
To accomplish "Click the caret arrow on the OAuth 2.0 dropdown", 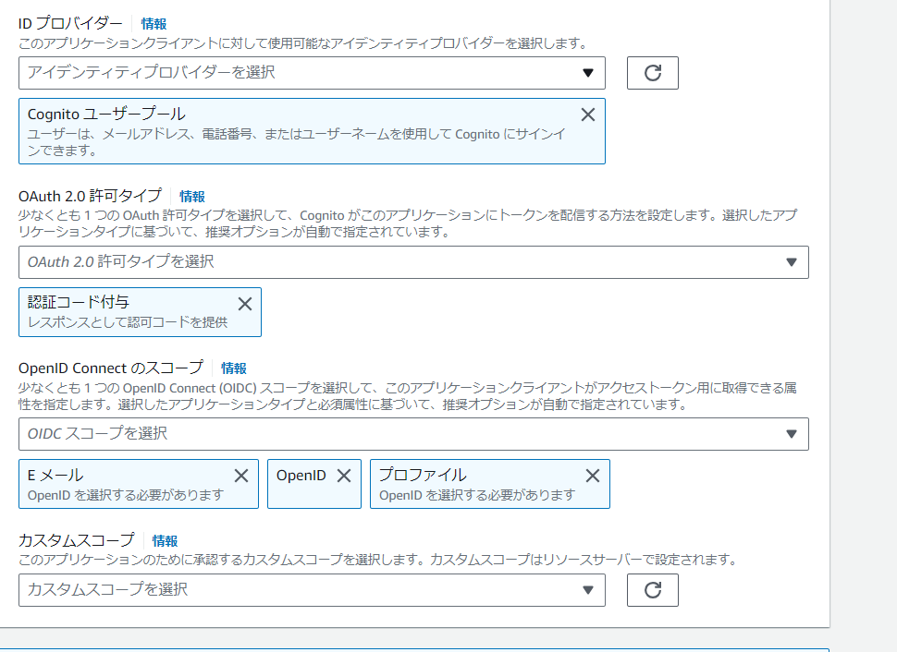I will tap(792, 261).
